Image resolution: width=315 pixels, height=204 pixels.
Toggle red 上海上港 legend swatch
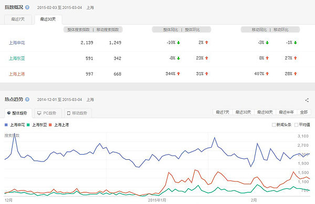point(50,125)
